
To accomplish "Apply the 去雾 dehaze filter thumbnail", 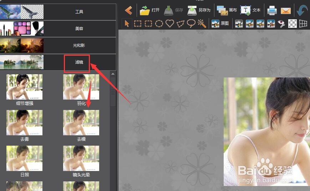I will (24, 122).
